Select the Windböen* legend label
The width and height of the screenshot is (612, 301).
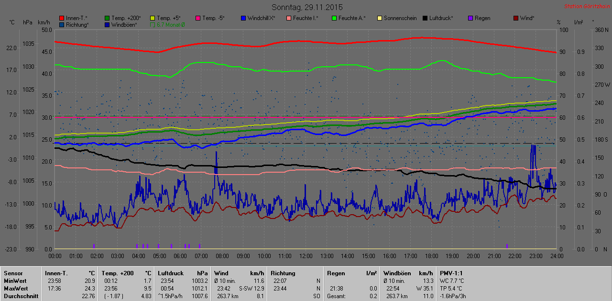[124, 24]
